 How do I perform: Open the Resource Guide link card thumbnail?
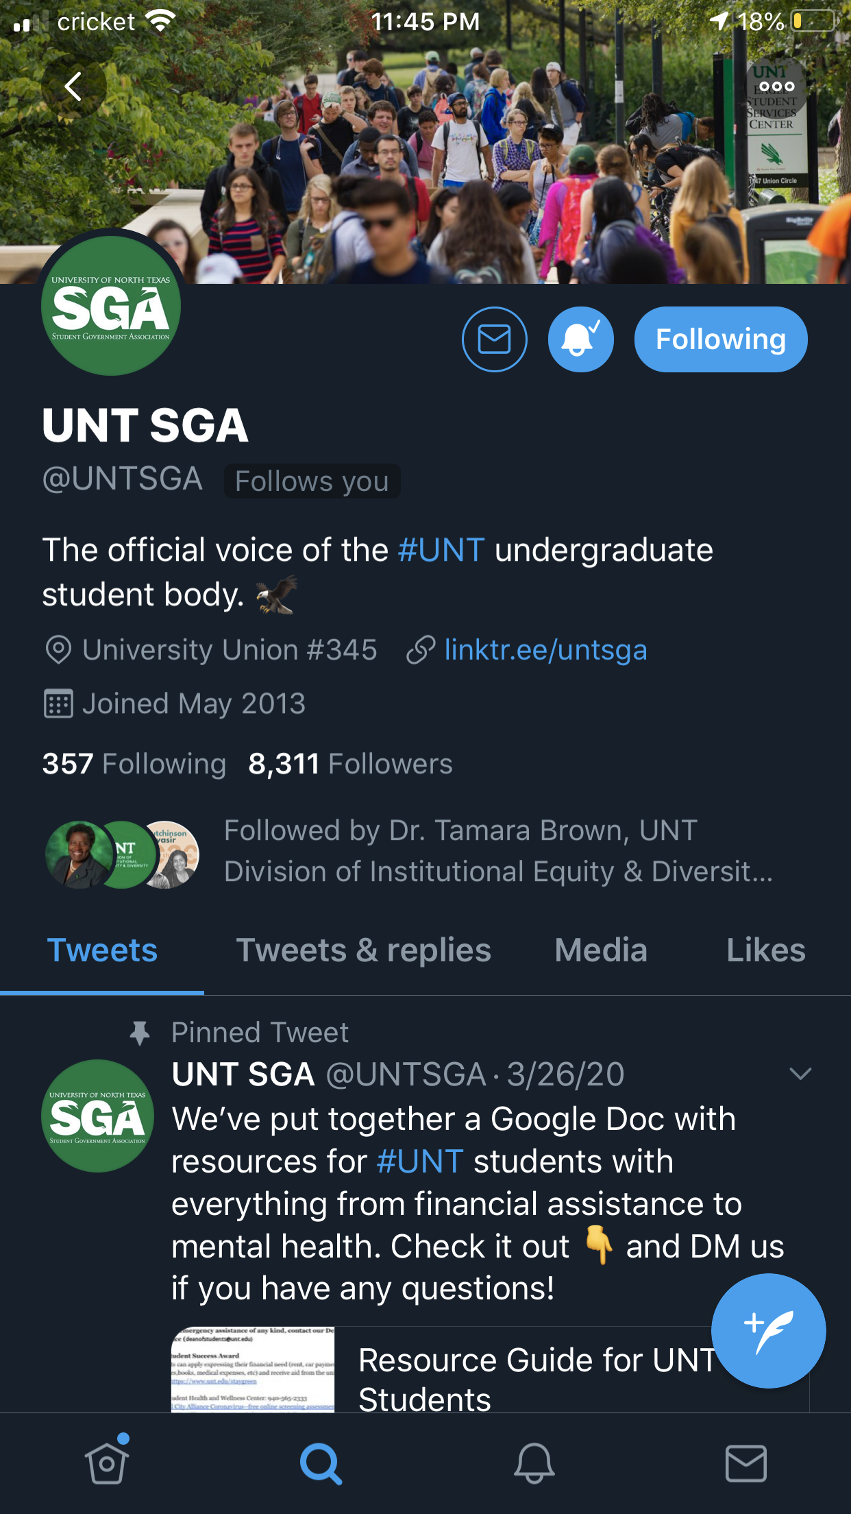pos(253,1369)
